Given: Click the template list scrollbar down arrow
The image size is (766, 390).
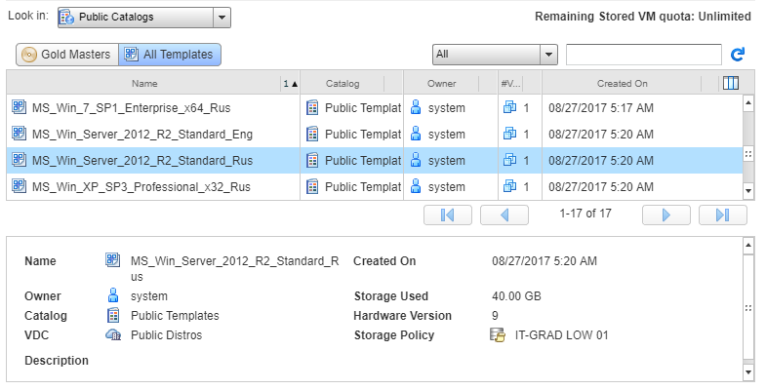Looking at the screenshot, I should [x=747, y=191].
